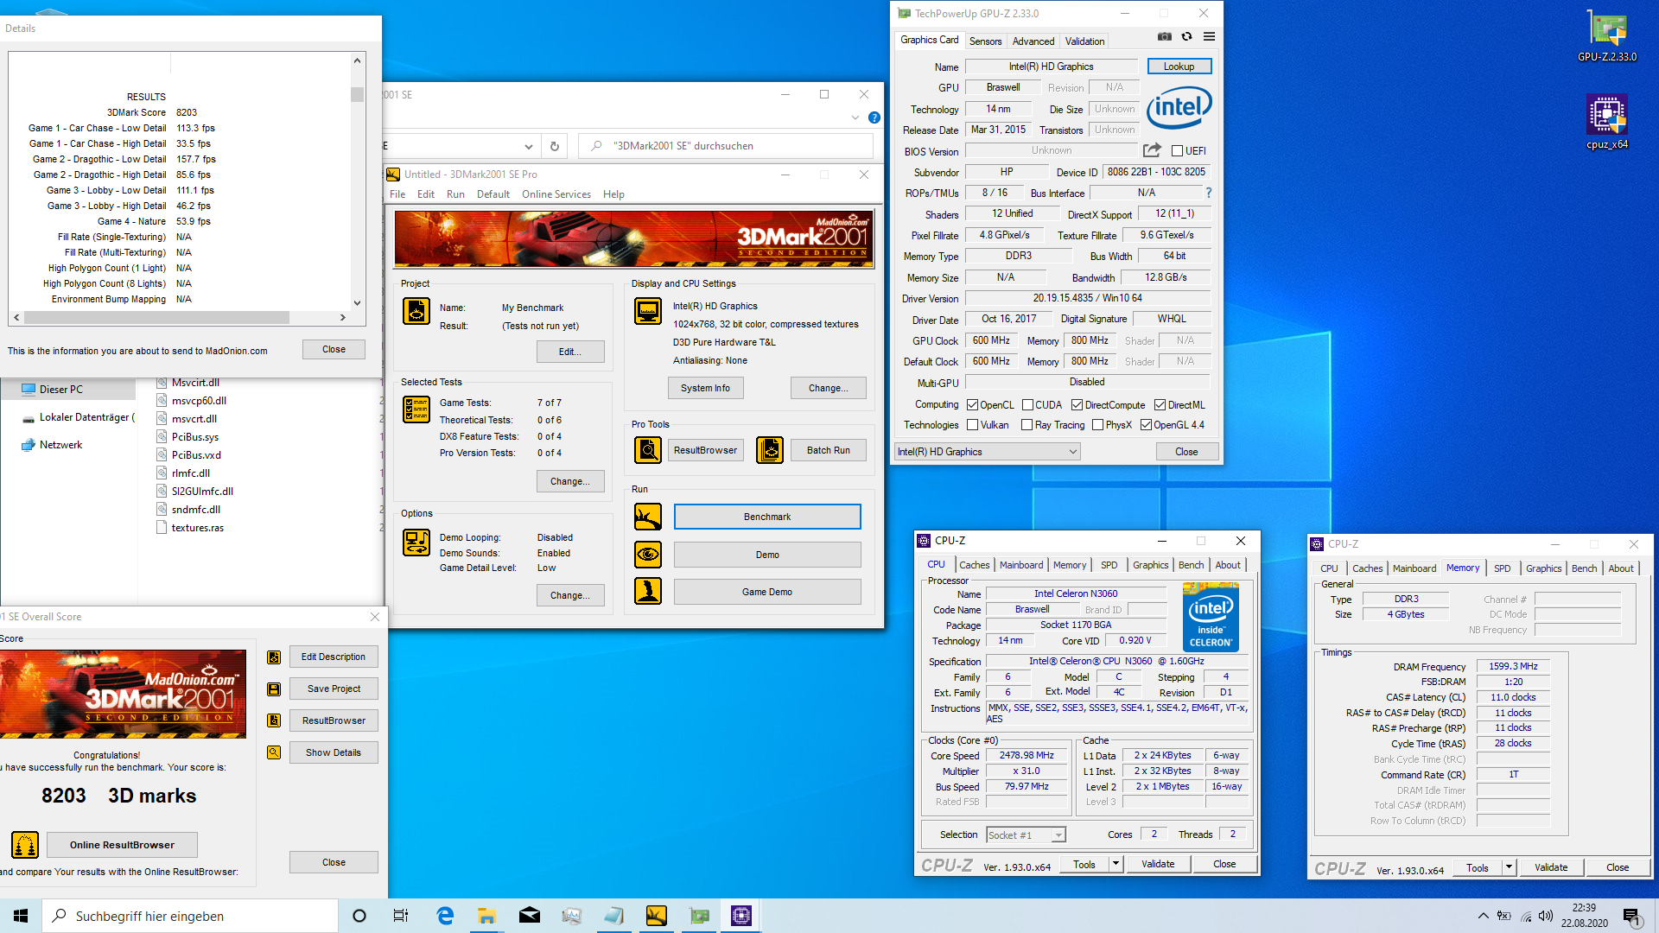Viewport: 1659px width, 933px height.
Task: Click the Edit Description icon
Action: click(274, 657)
